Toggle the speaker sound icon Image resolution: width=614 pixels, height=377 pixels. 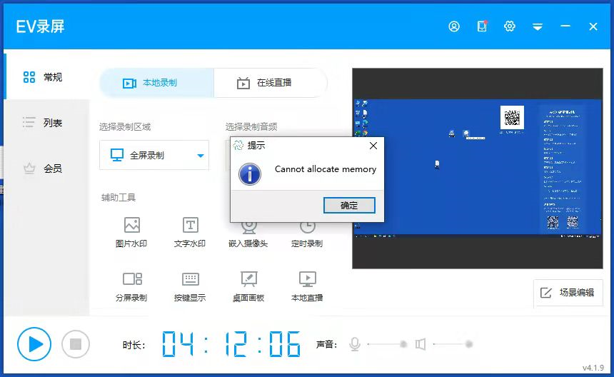(421, 344)
